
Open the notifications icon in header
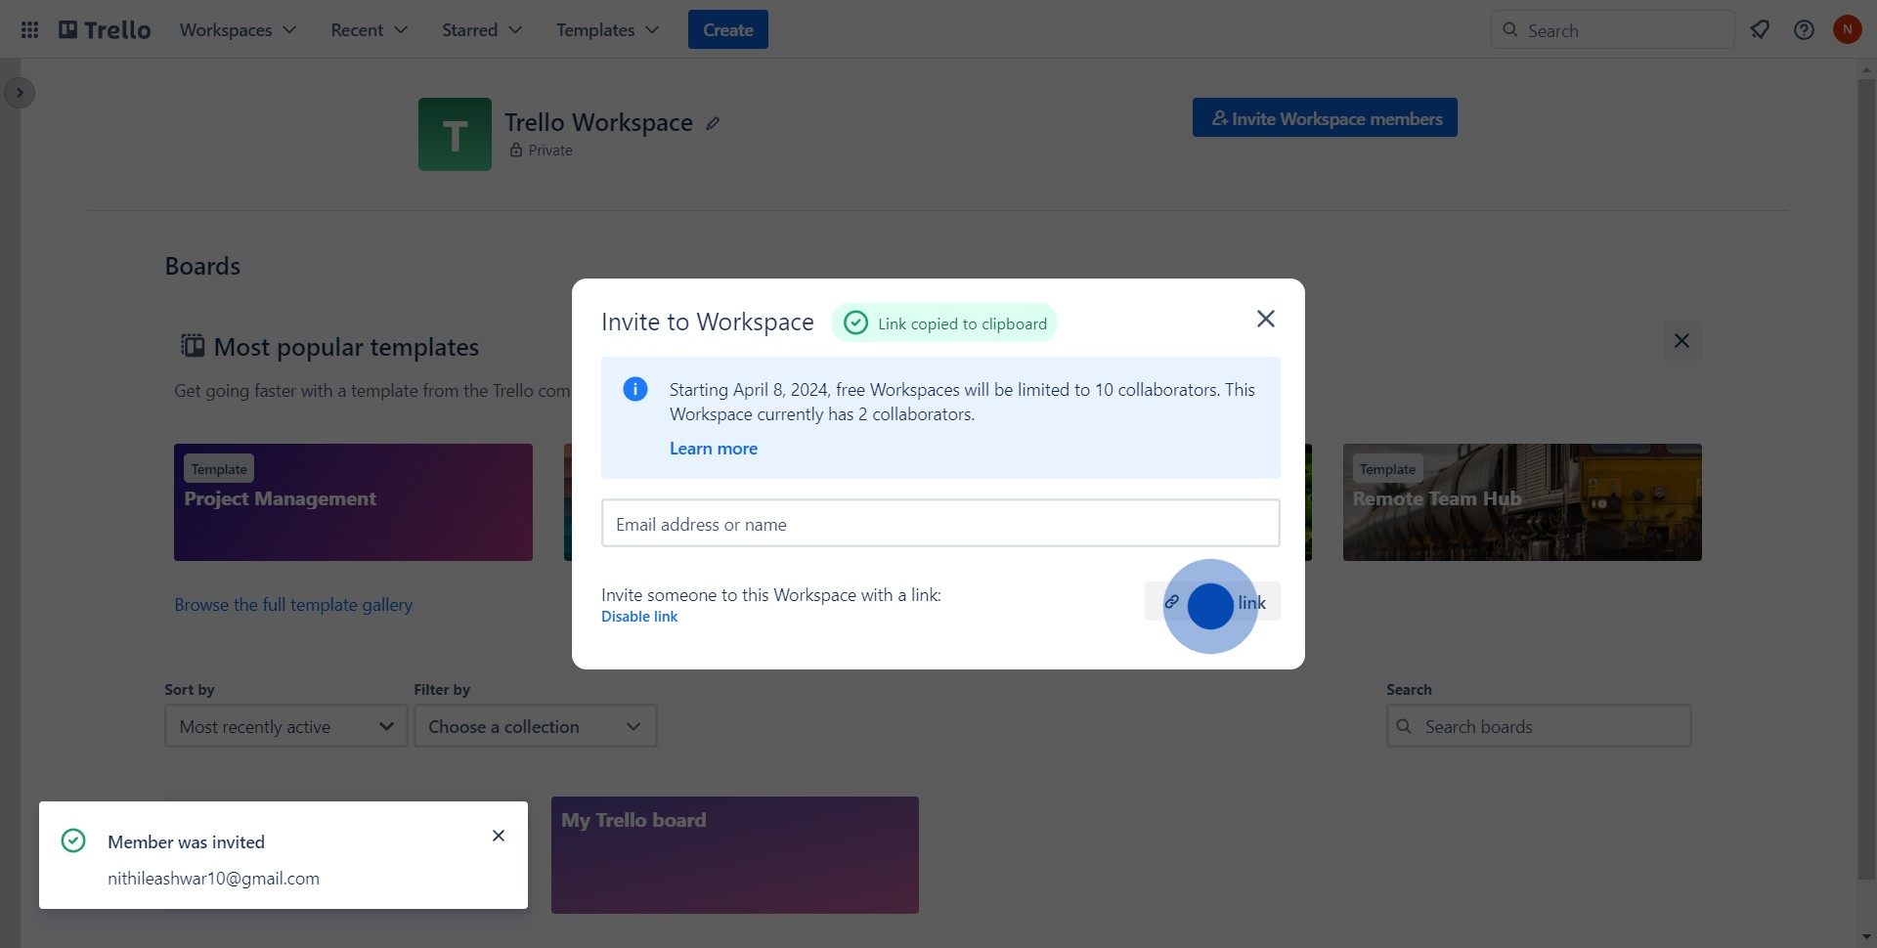click(x=1760, y=30)
